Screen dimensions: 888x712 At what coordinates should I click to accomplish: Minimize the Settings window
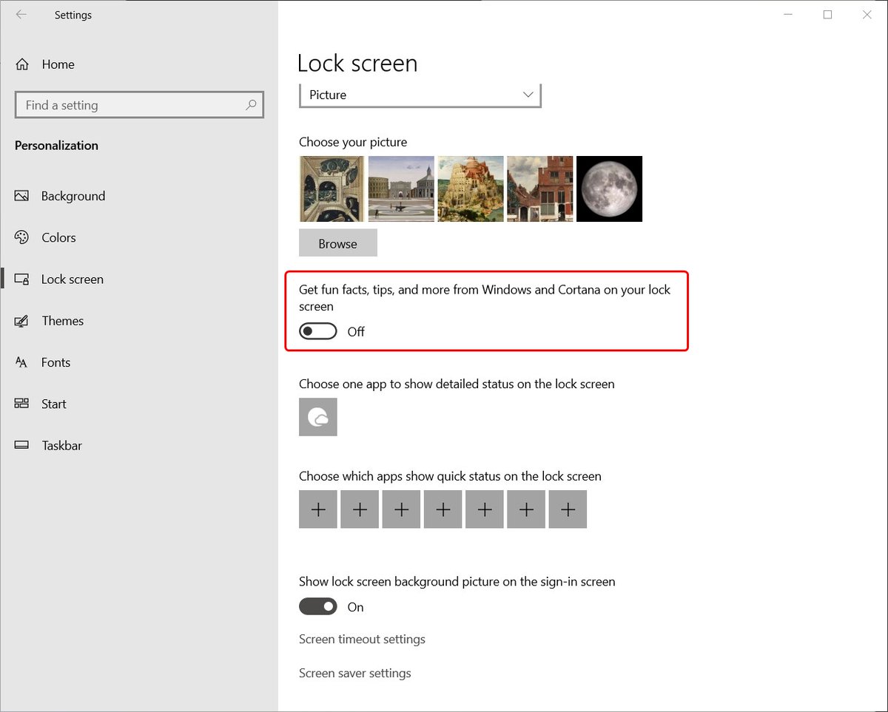pyautogui.click(x=788, y=15)
